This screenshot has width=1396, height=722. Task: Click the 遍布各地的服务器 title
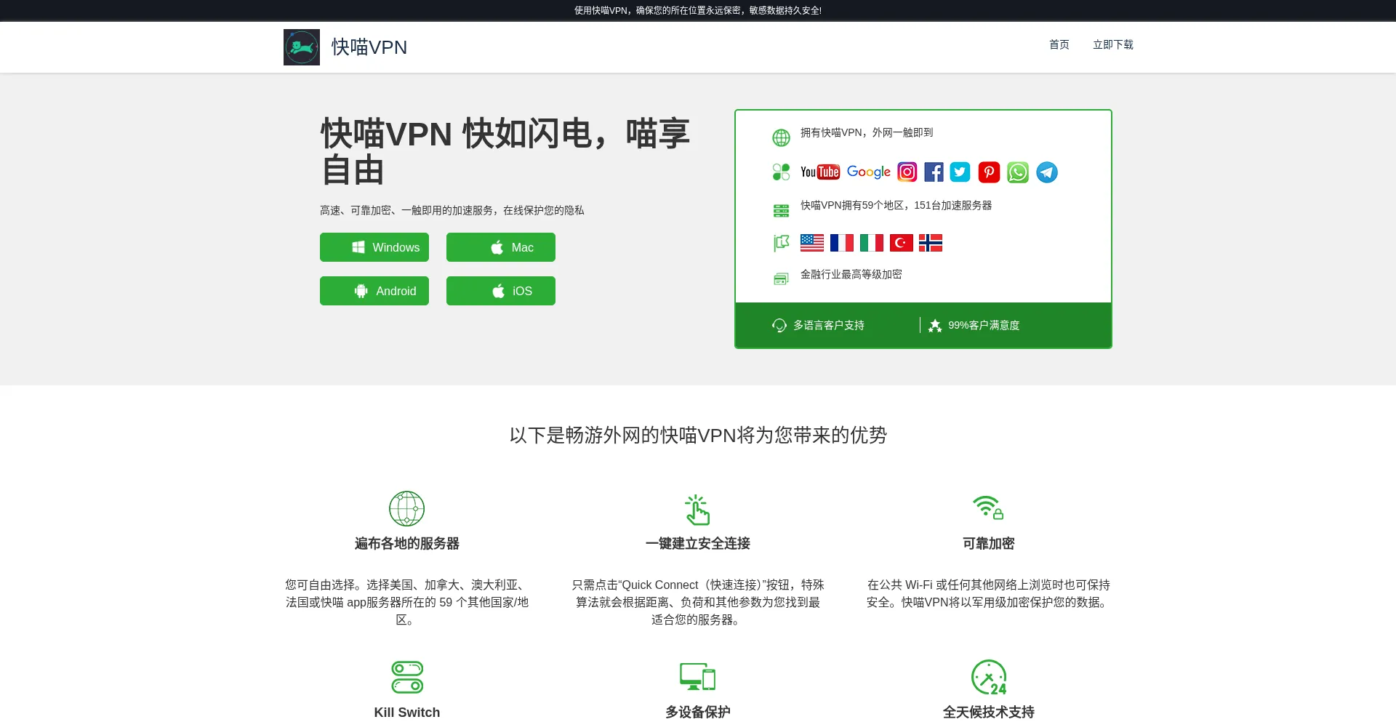(407, 543)
